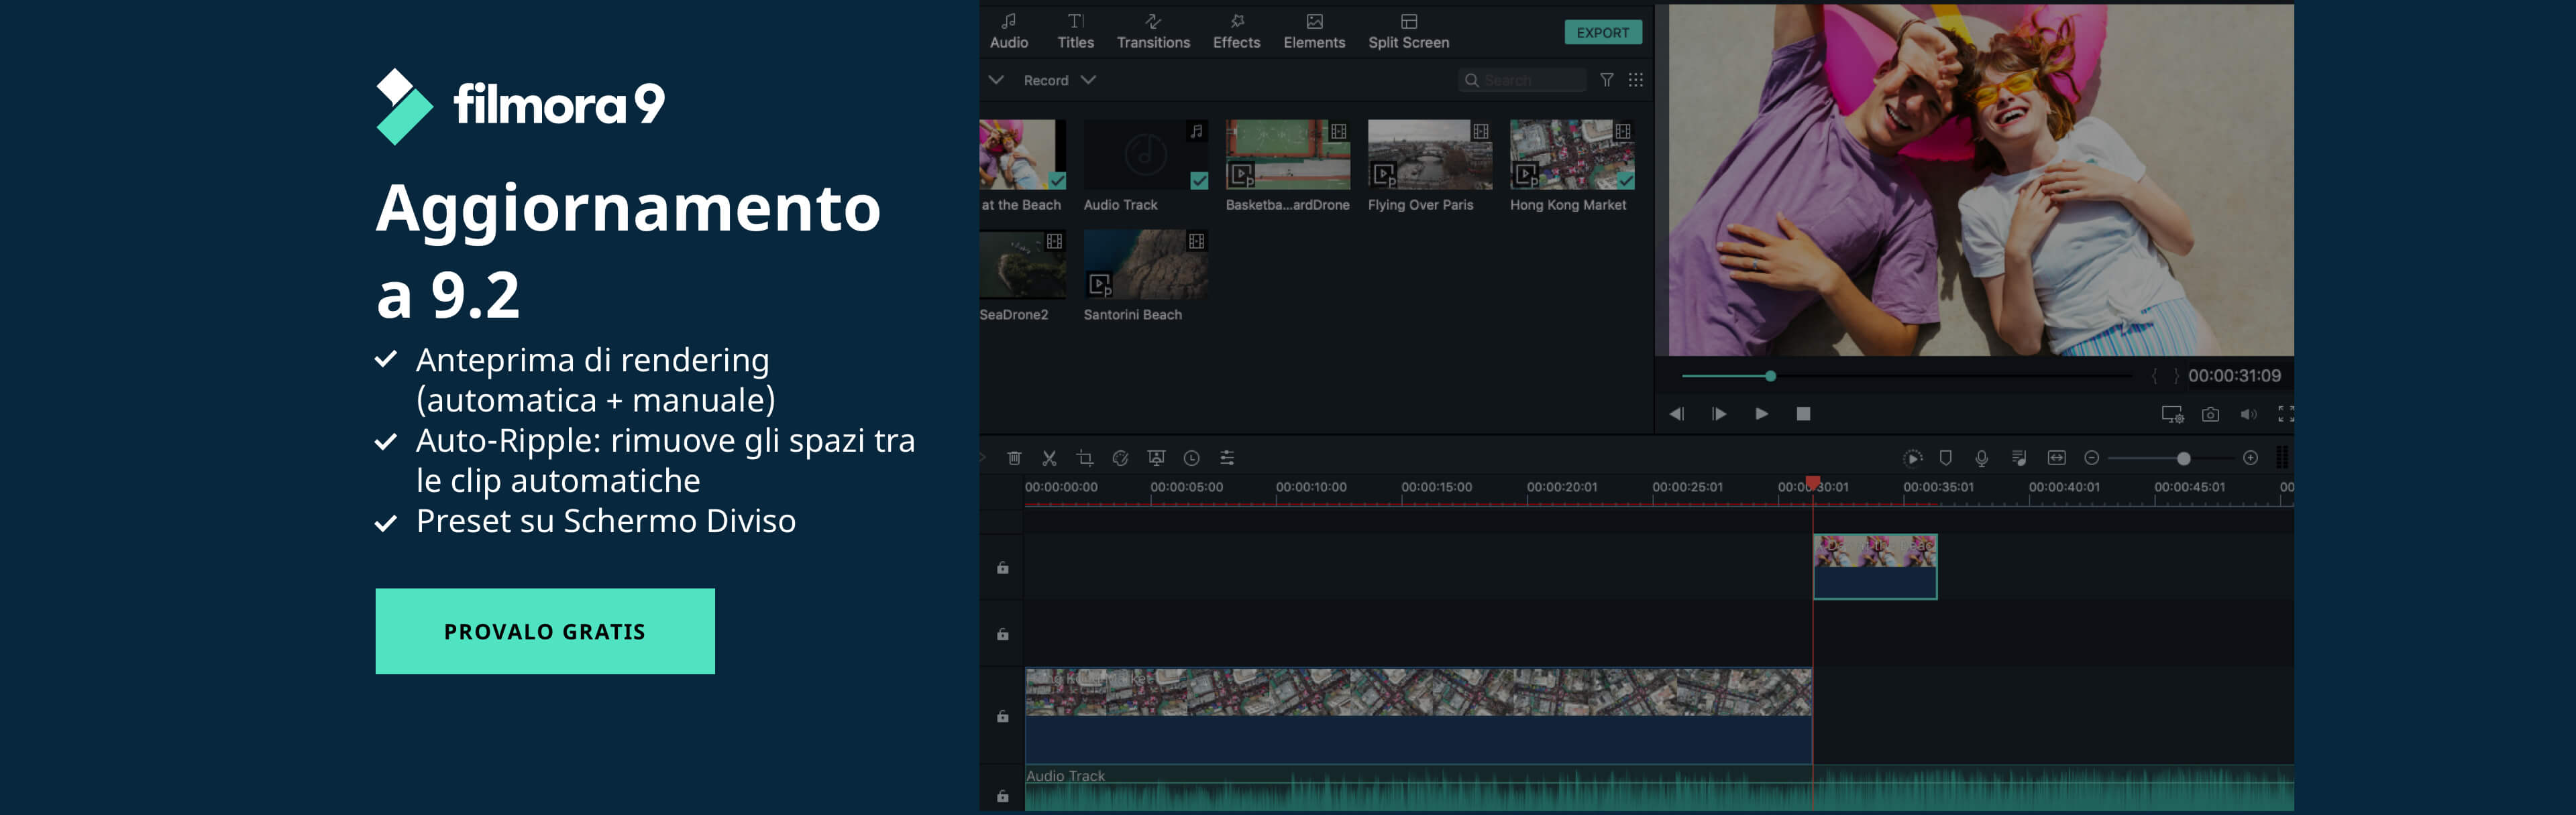Click the timeline zoom out minus icon
Image resolution: width=2576 pixels, height=815 pixels.
pos(2091,458)
